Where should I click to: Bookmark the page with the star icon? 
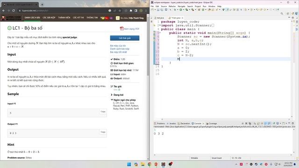coord(120,11)
